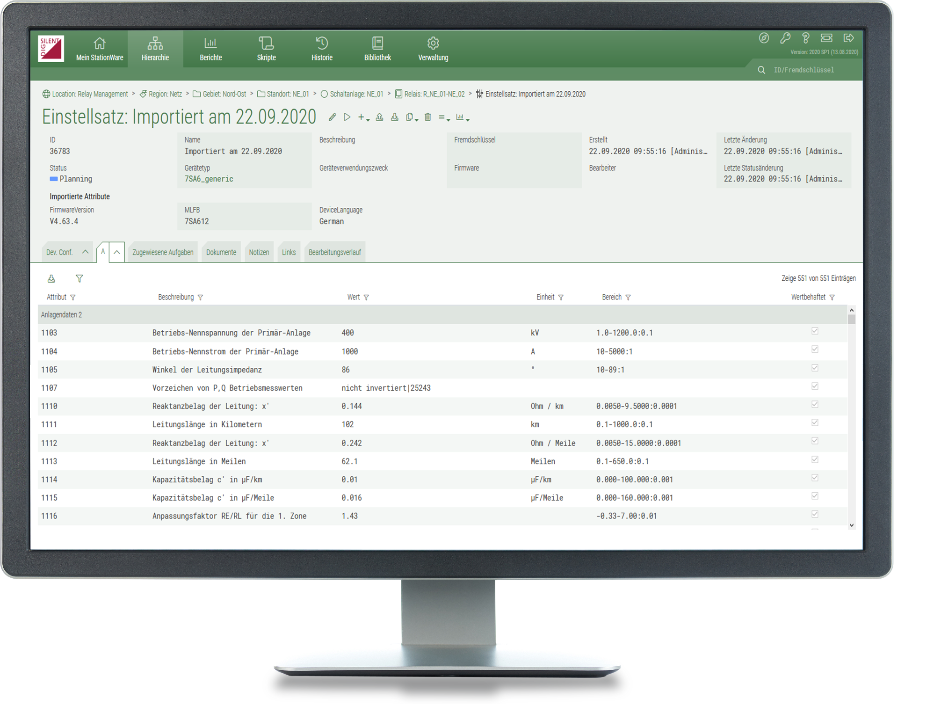Open the copy icon dropdown

click(412, 117)
